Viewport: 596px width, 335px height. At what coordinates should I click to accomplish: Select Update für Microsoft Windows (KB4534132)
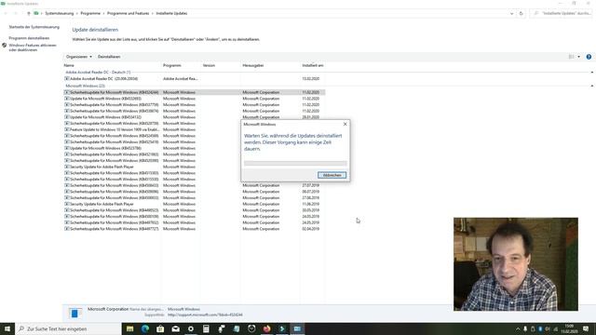194,117
